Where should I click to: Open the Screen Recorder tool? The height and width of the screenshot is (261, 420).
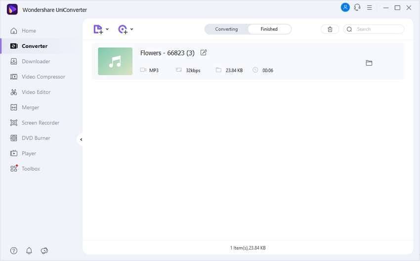(x=40, y=123)
